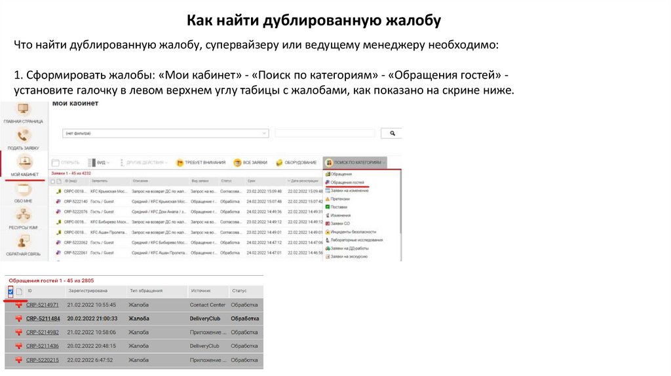Click document icon in Заявки table header
The image size is (671, 376).
58,181
